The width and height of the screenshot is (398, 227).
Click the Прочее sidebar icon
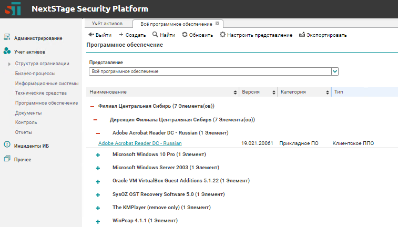pyautogui.click(x=7, y=159)
